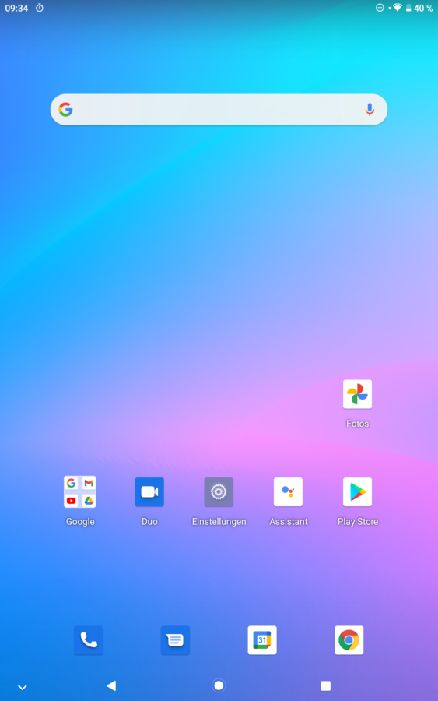Viewport: 438px width, 701px height.
Task: Open the Messages app in the dock
Action: [175, 640]
